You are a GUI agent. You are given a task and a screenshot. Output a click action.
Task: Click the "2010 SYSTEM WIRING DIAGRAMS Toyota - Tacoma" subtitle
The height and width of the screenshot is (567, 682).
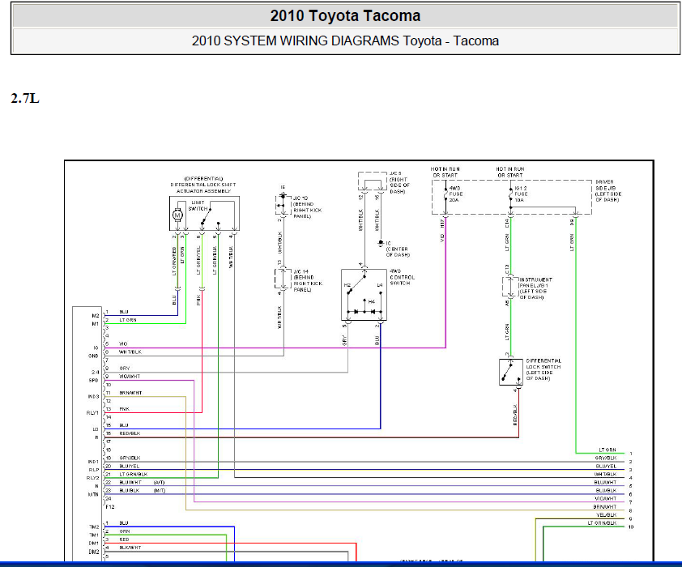[x=345, y=40]
